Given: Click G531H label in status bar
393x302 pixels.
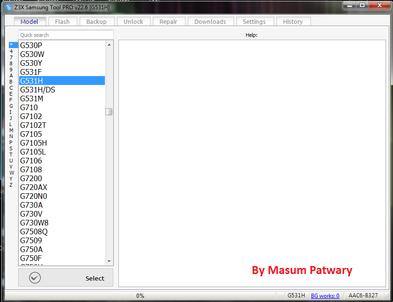Looking at the screenshot, I should pyautogui.click(x=296, y=295).
